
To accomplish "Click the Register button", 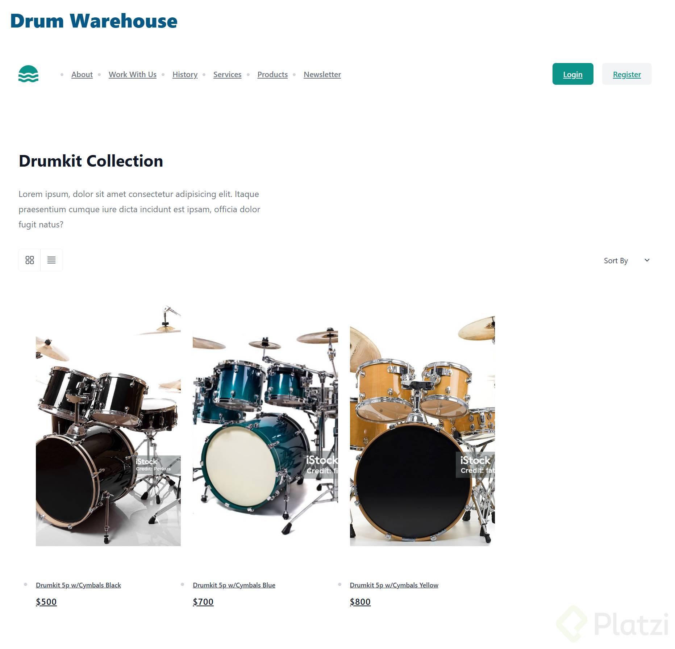I will click(627, 74).
